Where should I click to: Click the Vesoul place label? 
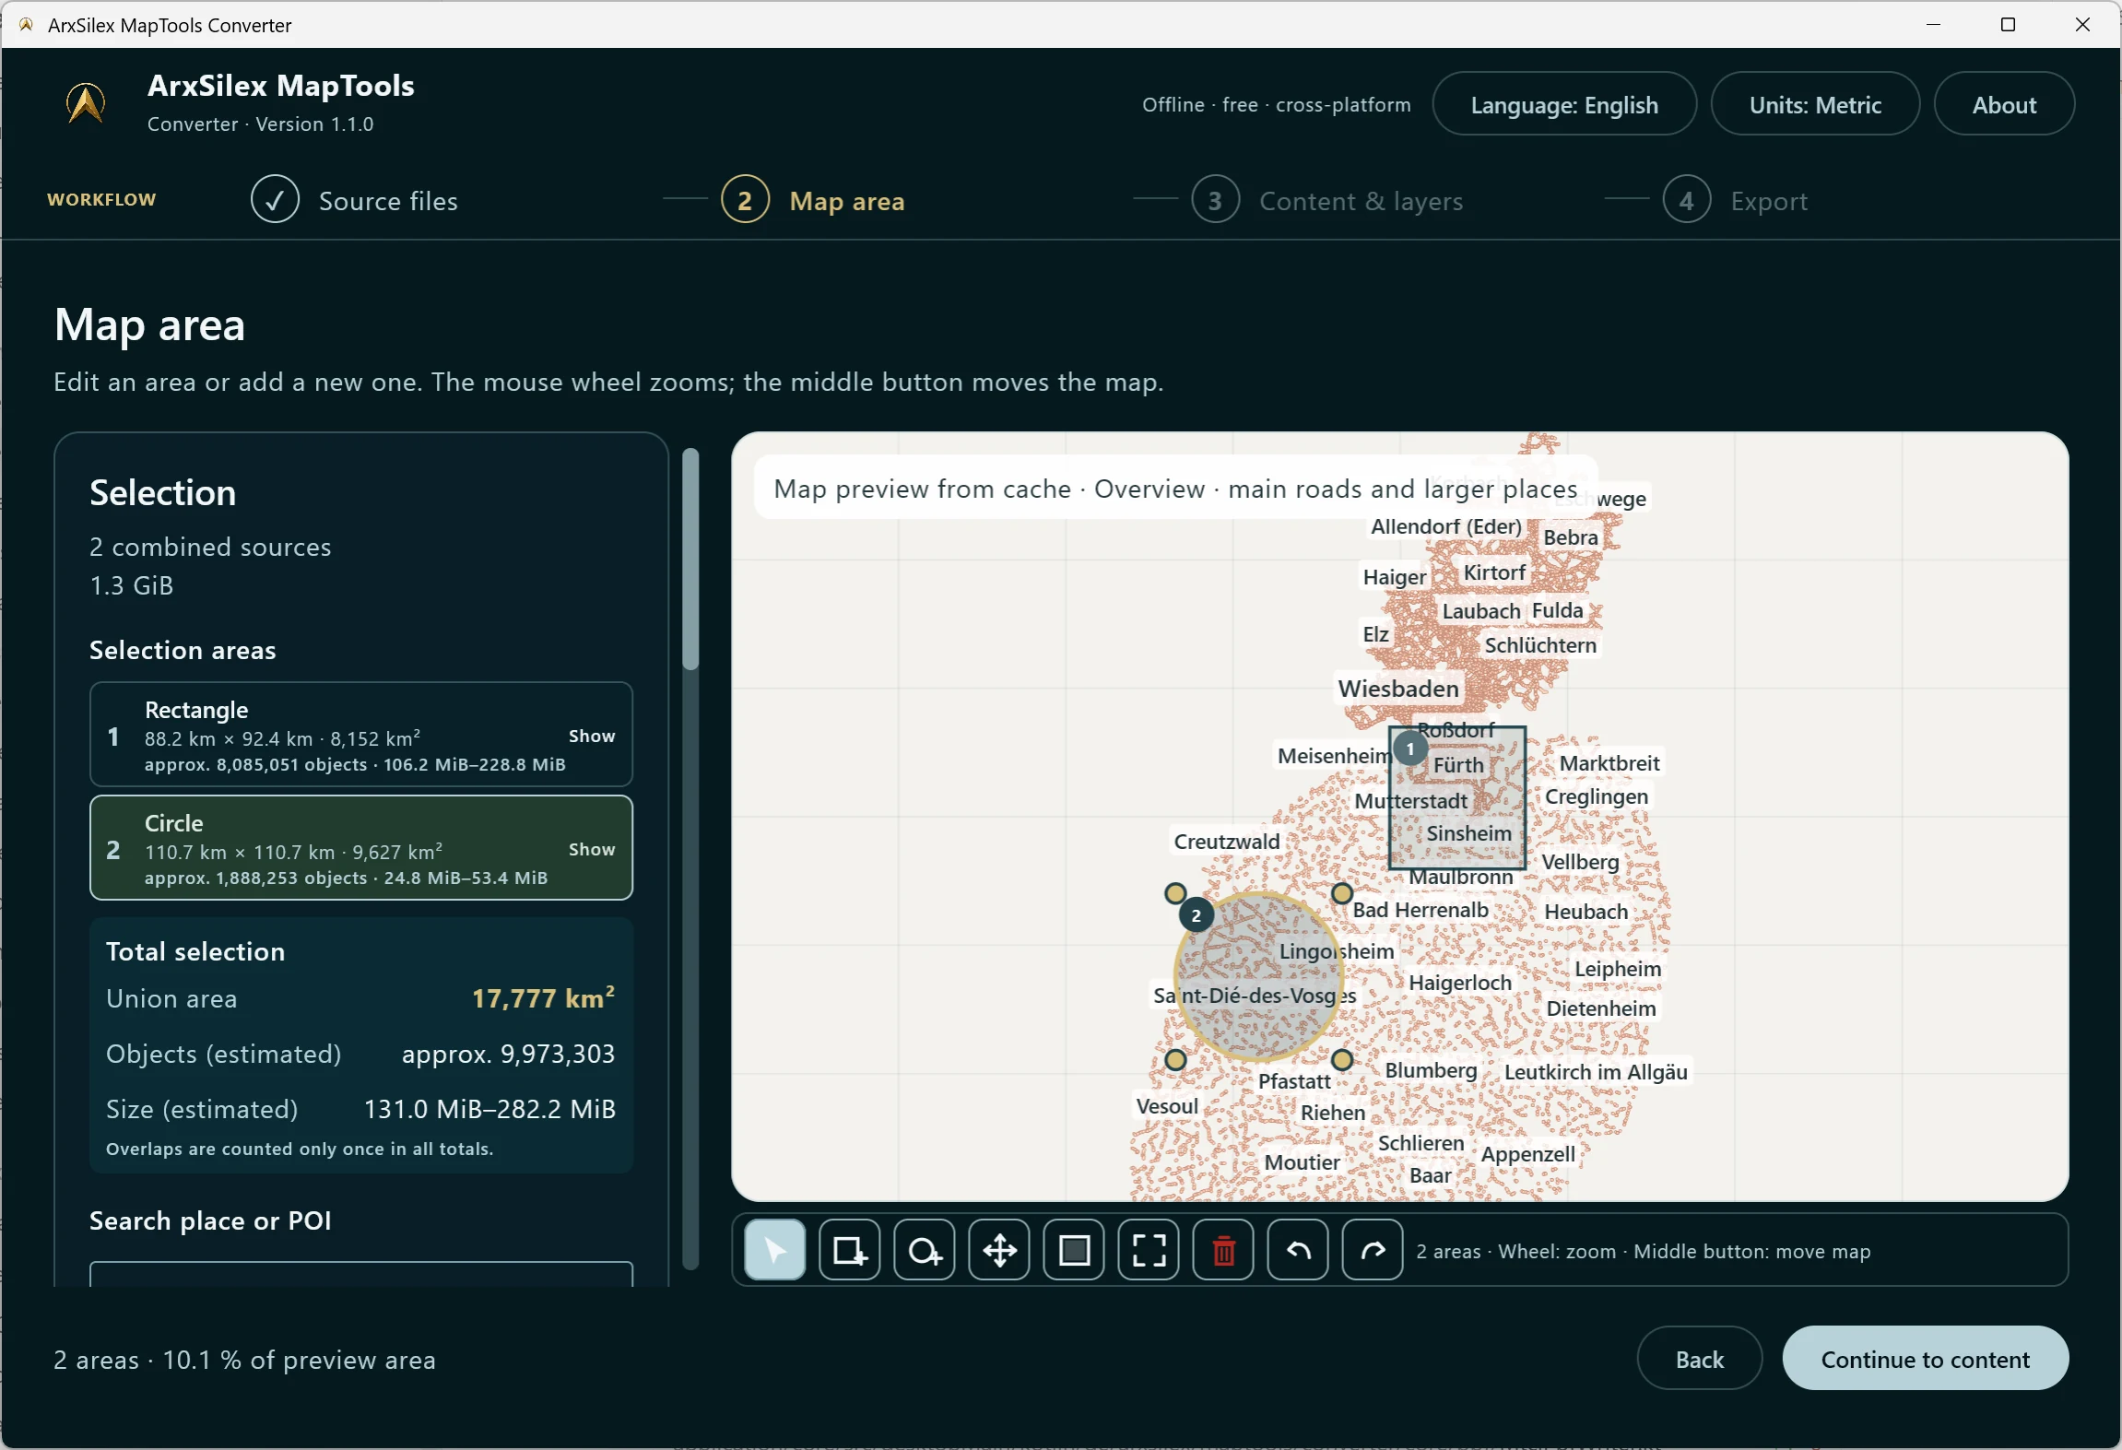(x=1167, y=1106)
